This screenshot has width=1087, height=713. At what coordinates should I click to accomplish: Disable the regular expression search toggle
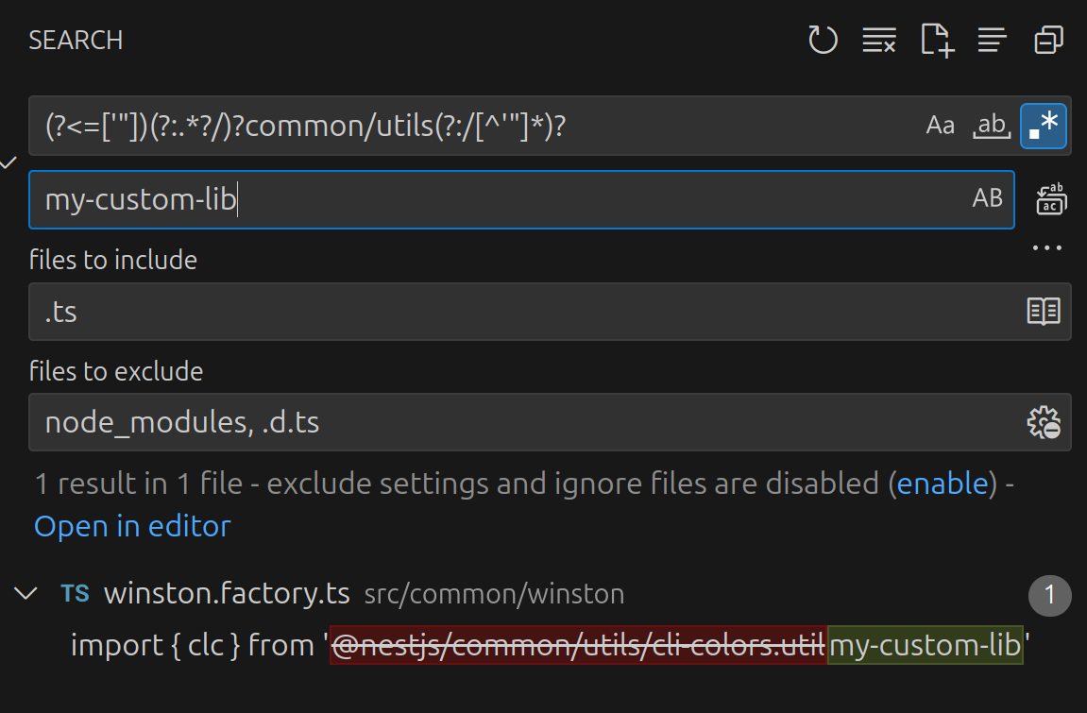click(x=1043, y=124)
